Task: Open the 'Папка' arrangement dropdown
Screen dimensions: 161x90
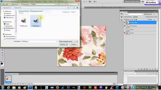Action: [x=73, y=12]
